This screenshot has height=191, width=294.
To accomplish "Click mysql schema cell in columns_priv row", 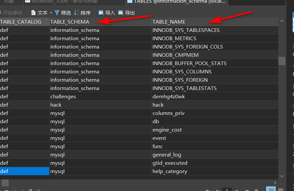I will (101, 113).
